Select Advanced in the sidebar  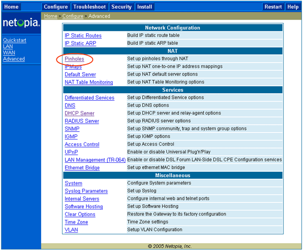pos(14,59)
